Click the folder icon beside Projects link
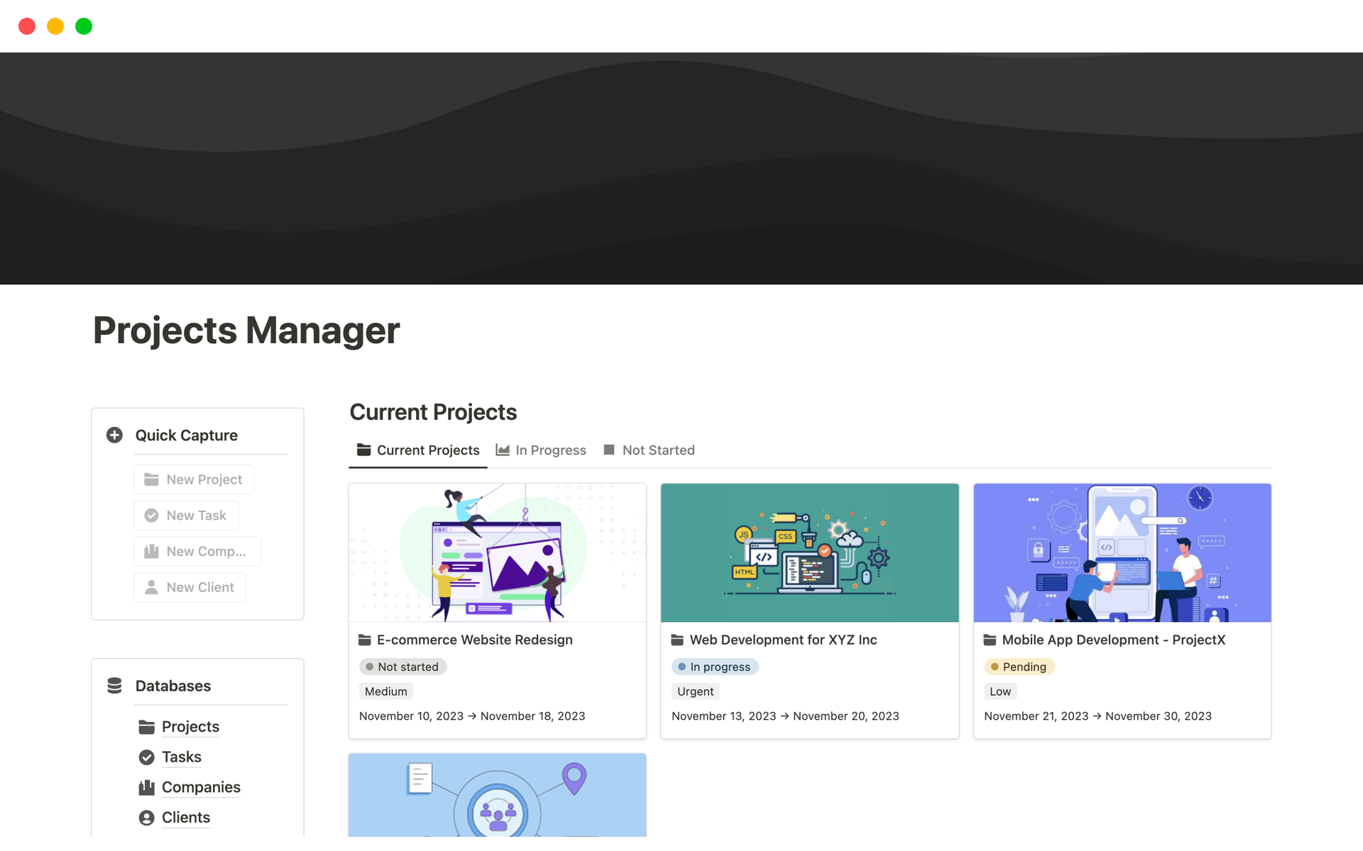 tap(146, 727)
